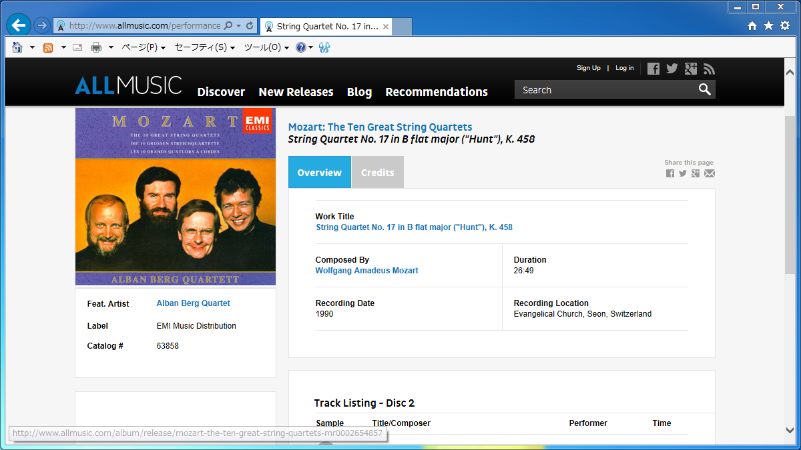Click the duration value 26:49
The image size is (801, 450).
pos(524,271)
